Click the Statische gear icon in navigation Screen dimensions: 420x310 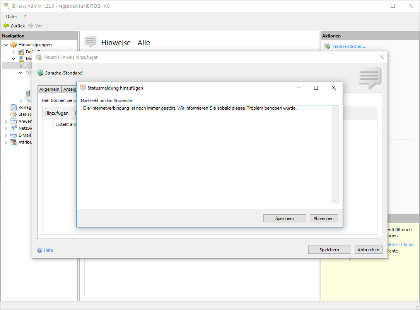tap(14, 114)
